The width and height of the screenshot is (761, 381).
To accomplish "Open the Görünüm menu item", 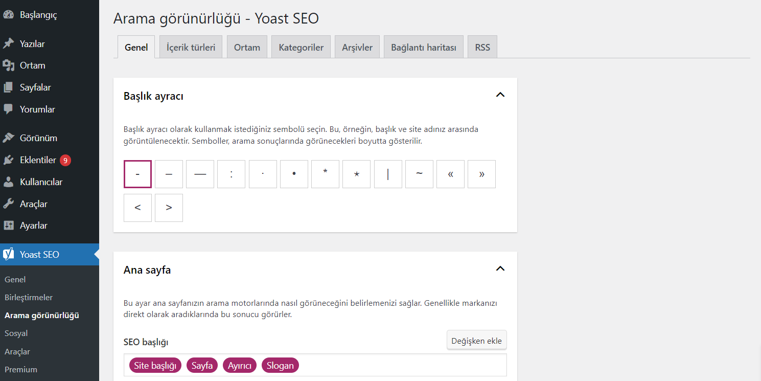I will [50, 138].
